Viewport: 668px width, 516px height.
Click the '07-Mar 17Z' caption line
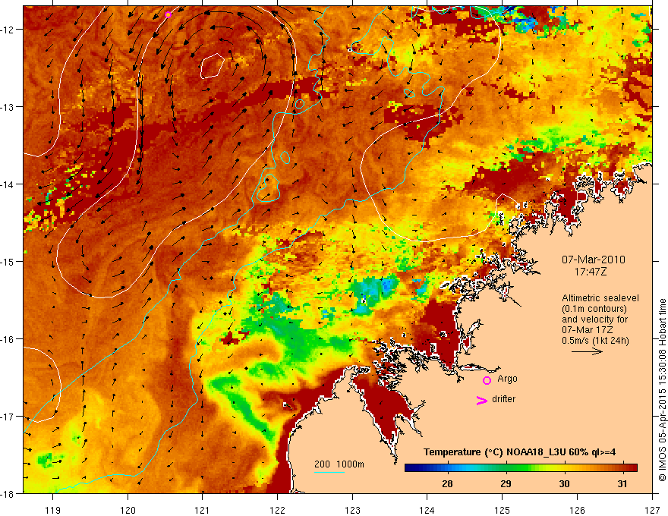(x=589, y=330)
